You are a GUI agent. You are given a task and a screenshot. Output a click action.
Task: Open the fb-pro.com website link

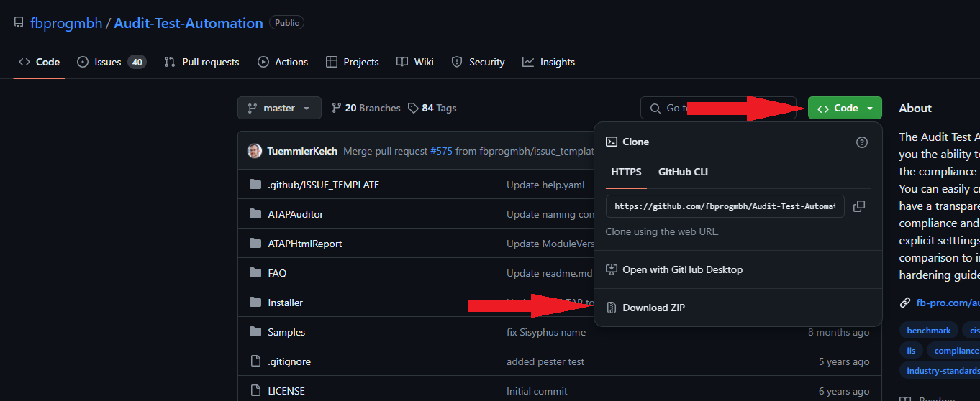947,303
